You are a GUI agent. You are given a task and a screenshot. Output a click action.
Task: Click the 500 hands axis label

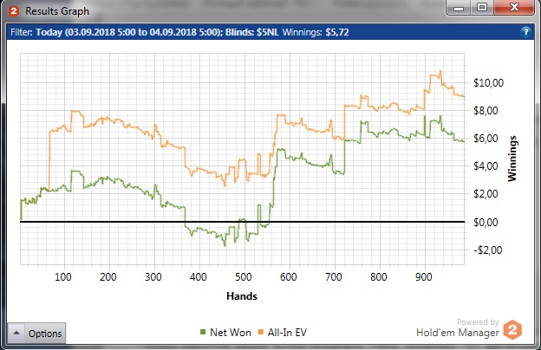[x=244, y=277]
